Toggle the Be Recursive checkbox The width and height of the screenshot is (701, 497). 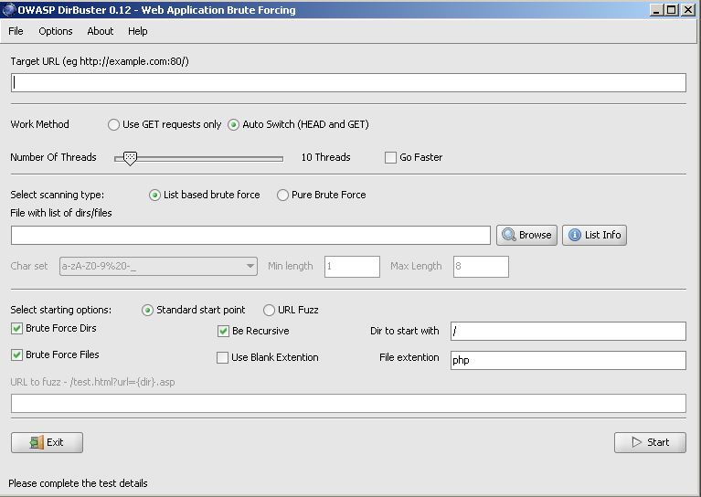pyautogui.click(x=223, y=332)
